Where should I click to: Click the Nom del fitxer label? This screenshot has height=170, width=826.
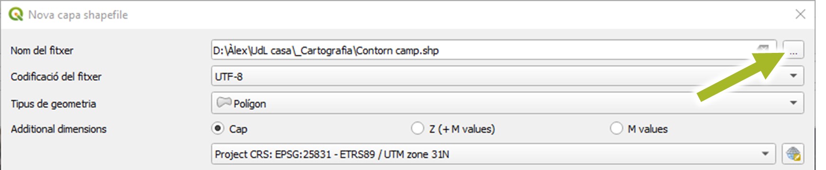click(x=42, y=51)
